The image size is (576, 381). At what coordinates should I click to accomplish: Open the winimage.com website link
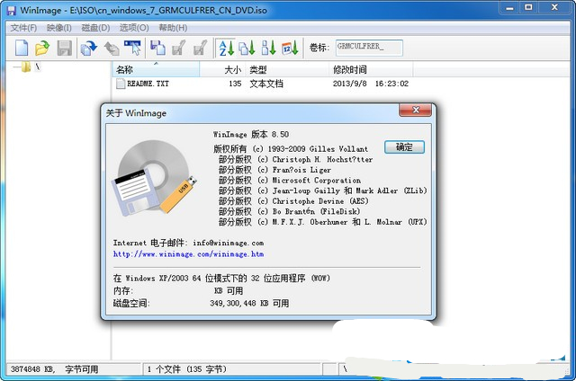[188, 253]
